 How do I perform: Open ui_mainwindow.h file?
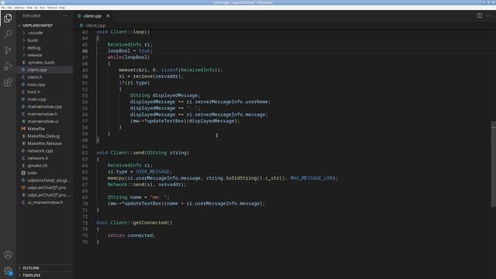(x=45, y=202)
